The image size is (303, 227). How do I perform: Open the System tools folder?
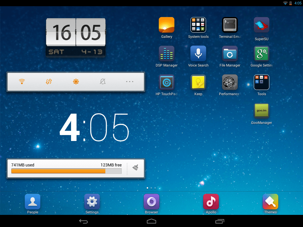coord(198,25)
